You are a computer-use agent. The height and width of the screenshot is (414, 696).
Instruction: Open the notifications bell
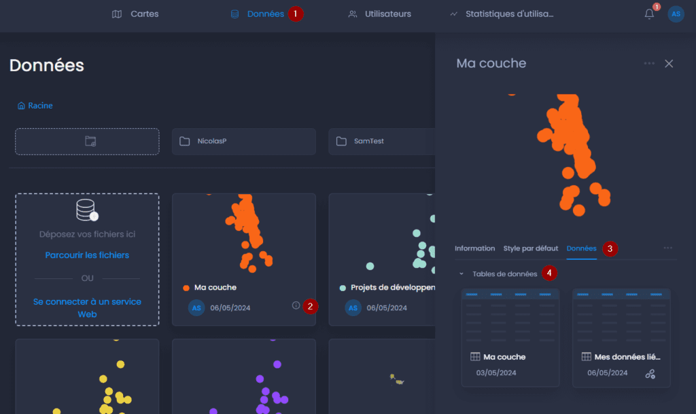pyautogui.click(x=649, y=14)
